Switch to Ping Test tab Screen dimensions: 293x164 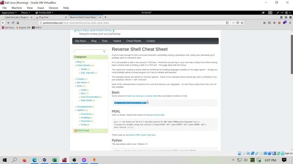click(50, 17)
